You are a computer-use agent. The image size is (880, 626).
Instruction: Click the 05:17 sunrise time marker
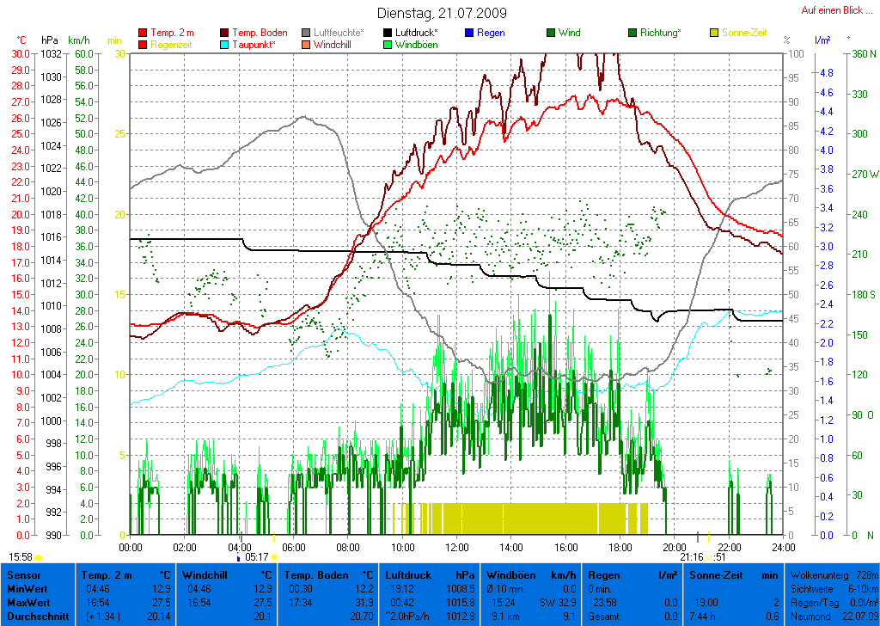tap(257, 556)
